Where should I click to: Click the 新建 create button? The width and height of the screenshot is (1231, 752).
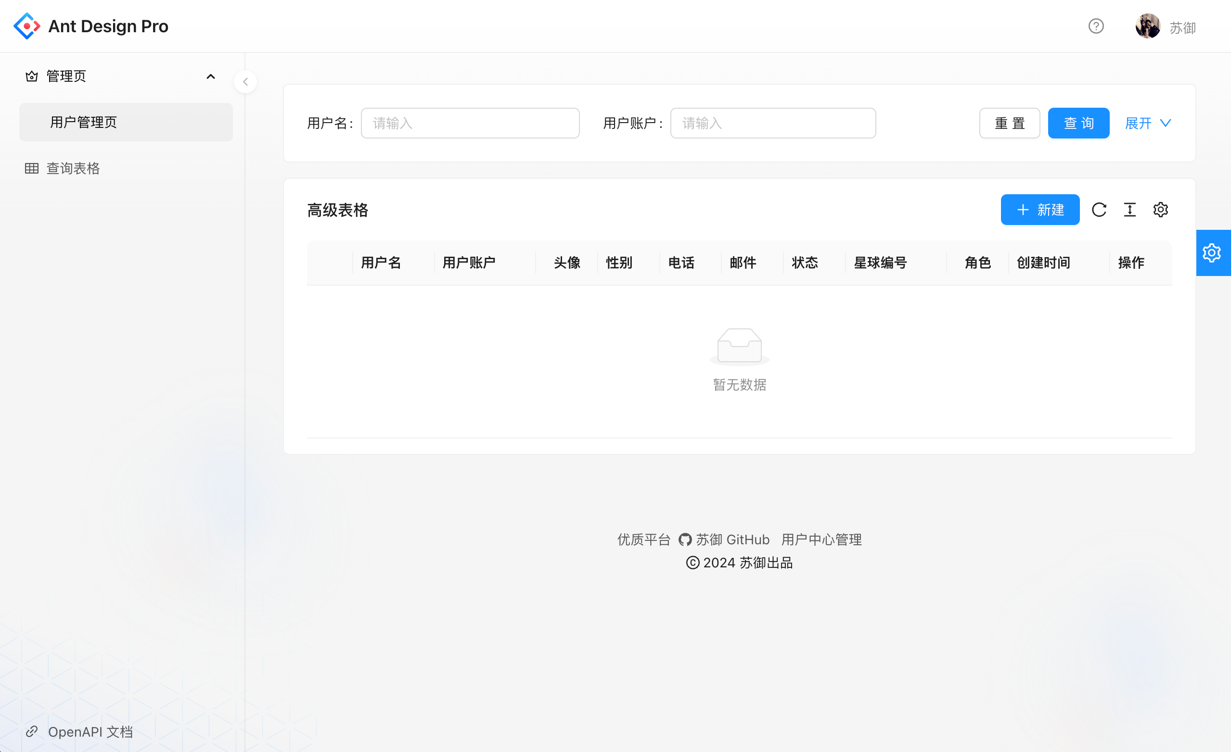(1039, 210)
